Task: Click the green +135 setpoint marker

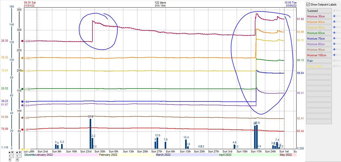Action: point(23,89)
